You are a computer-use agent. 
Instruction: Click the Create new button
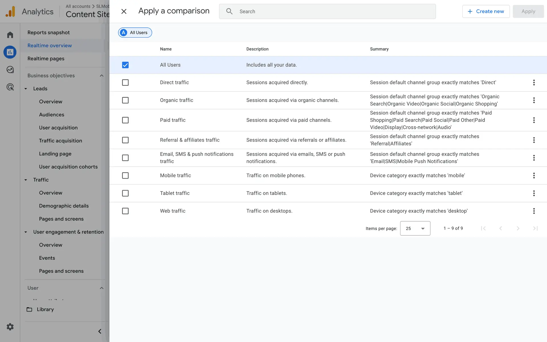click(x=486, y=11)
